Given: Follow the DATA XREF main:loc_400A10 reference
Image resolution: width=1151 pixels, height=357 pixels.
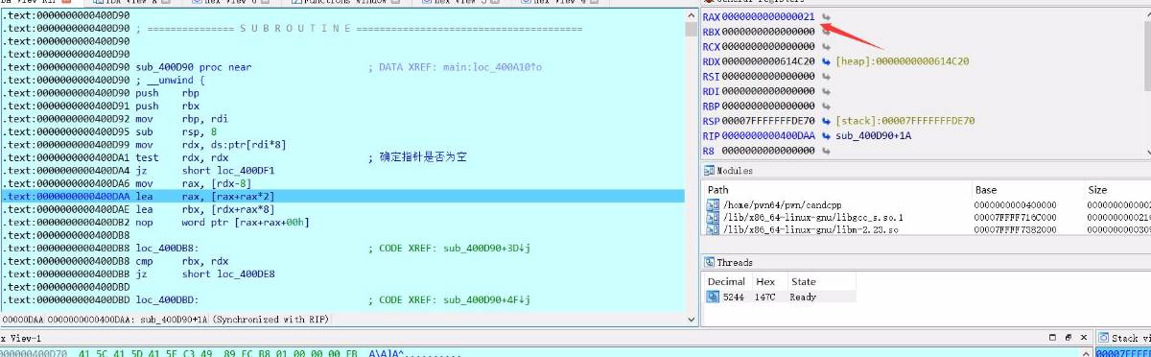Looking at the screenshot, I should pos(456,67).
